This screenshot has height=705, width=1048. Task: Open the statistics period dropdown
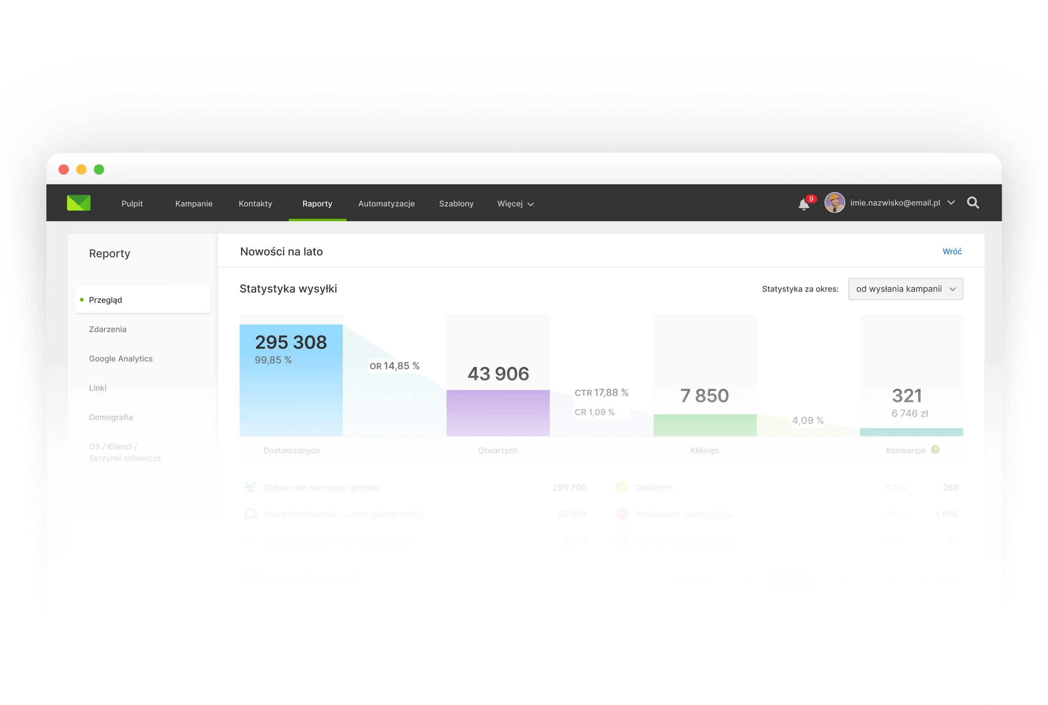(905, 289)
